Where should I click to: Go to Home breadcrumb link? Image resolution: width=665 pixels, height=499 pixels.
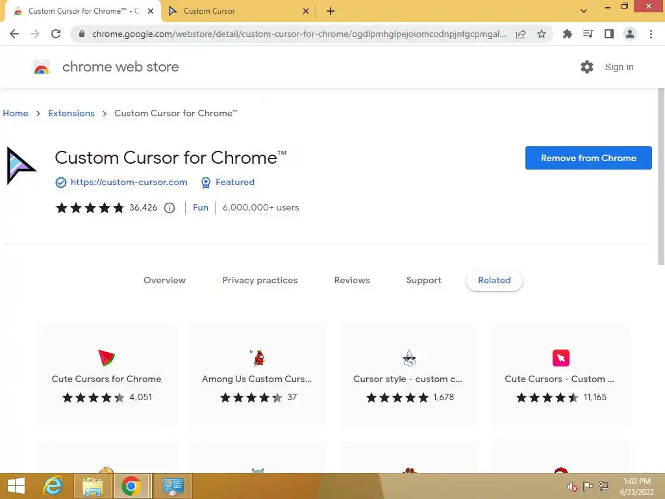tap(16, 113)
